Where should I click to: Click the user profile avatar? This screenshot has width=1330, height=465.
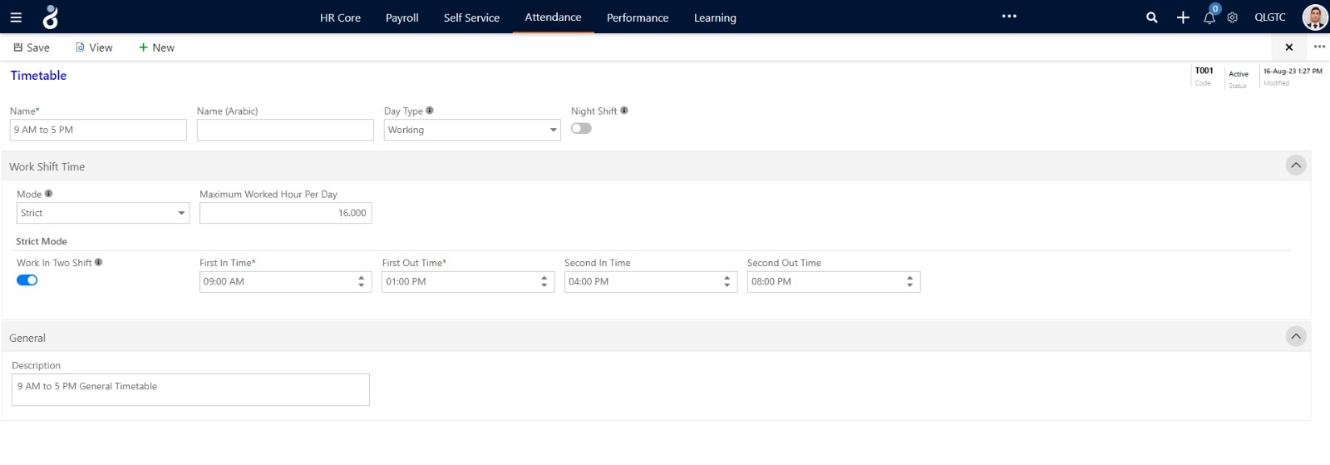click(x=1314, y=17)
